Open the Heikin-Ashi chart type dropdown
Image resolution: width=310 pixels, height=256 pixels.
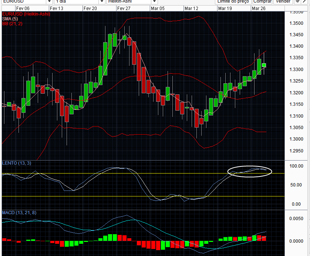point(154,1)
